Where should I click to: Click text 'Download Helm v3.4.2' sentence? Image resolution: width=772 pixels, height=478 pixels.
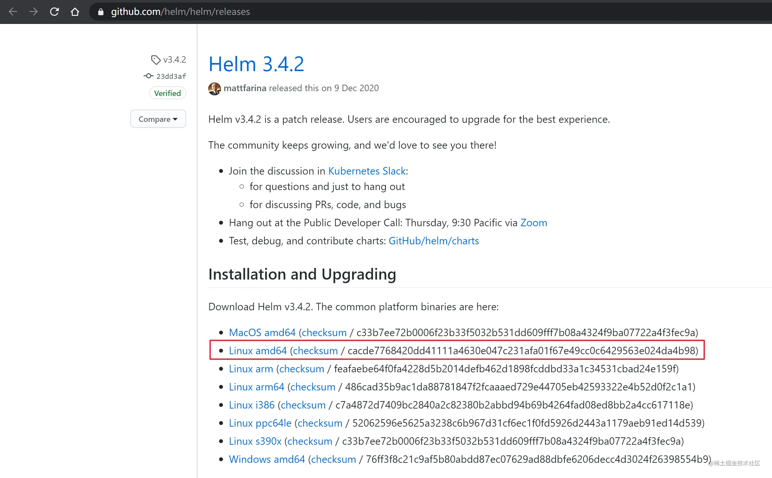coord(354,307)
